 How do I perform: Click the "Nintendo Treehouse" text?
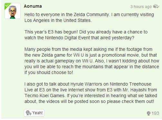point(130,84)
